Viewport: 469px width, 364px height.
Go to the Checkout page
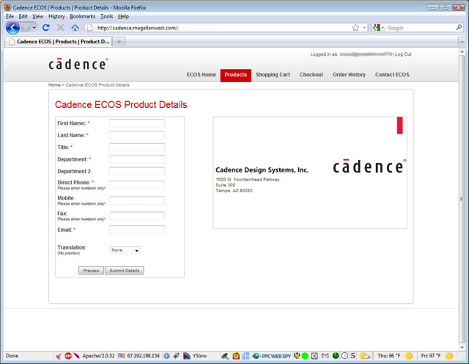coord(311,75)
